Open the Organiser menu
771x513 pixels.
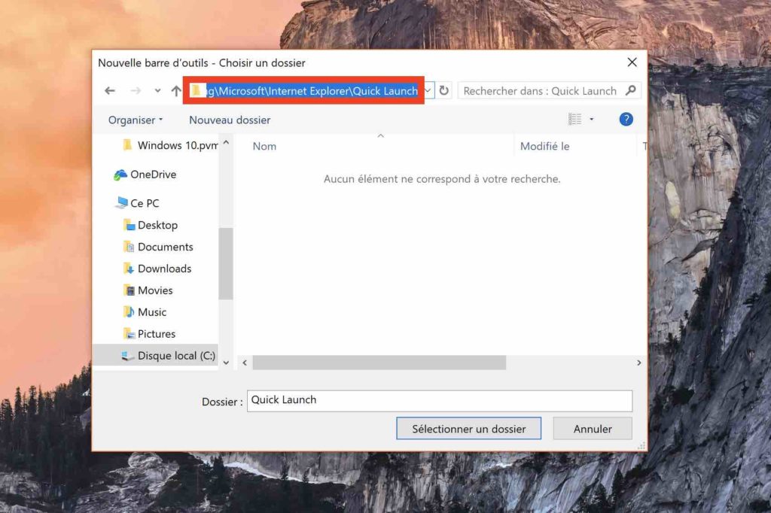tap(136, 120)
